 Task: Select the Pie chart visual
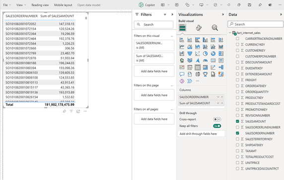point(205,54)
